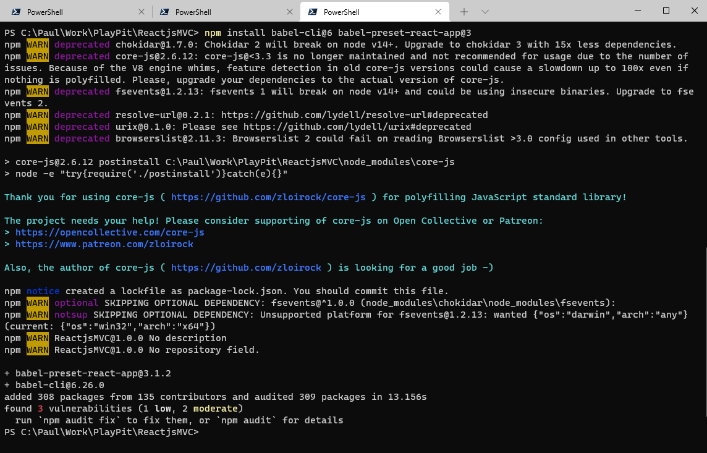Image resolution: width=707 pixels, height=453 pixels.
Task: Click the blue 'notice' word
Action: [x=43, y=291]
